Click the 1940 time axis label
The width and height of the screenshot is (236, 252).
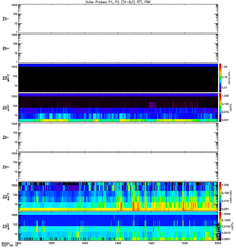184,243
